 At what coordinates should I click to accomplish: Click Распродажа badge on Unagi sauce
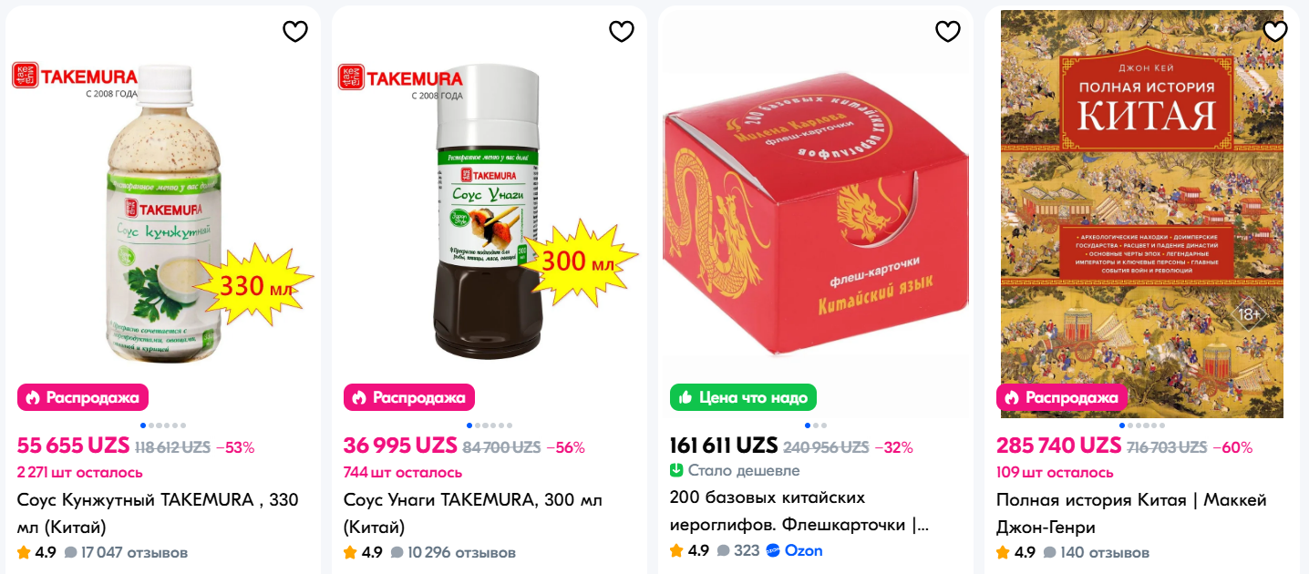point(409,397)
